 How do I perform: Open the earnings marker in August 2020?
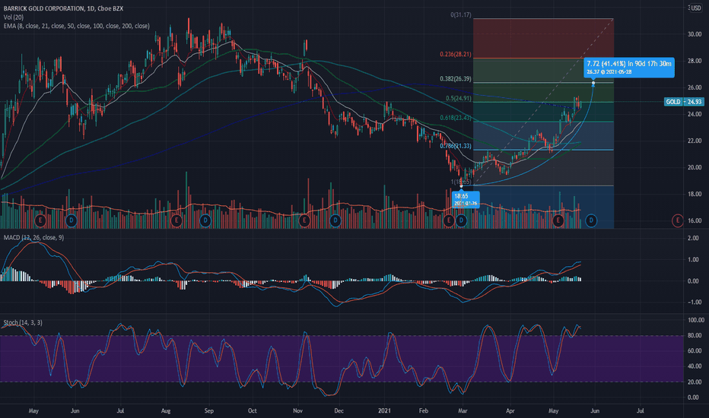coord(176,220)
